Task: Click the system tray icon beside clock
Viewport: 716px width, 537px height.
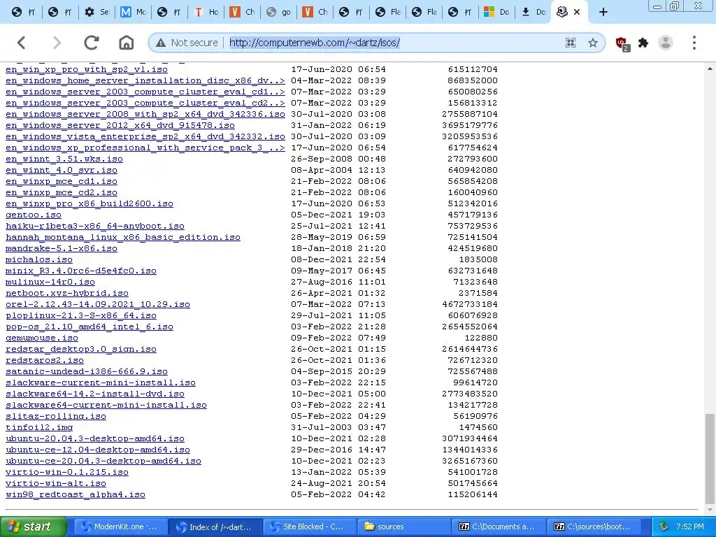Action: (664, 527)
